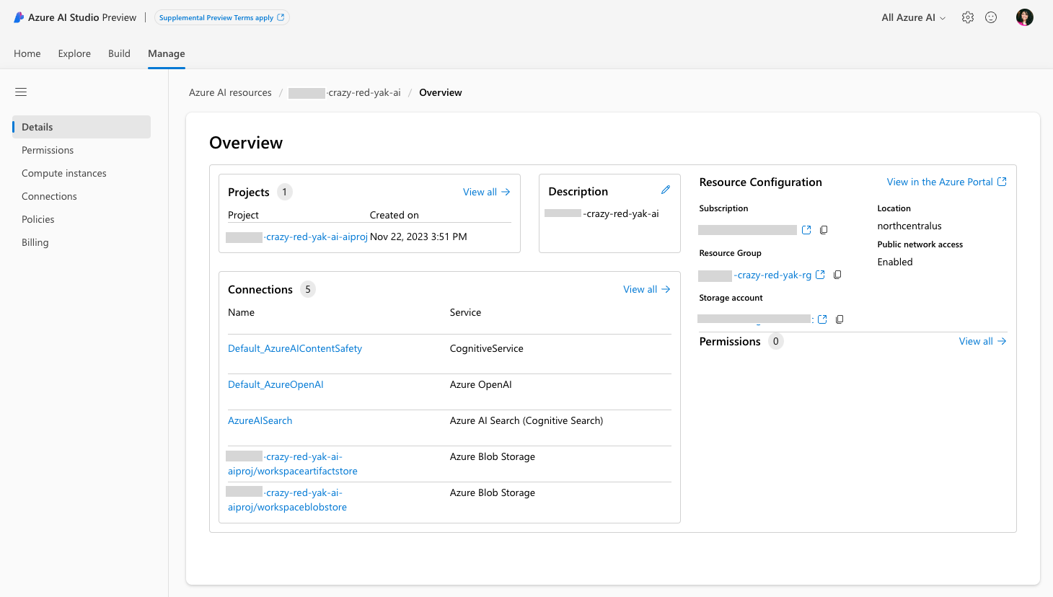The image size is (1053, 597).
Task: Click the Created on column header
Action: point(395,215)
